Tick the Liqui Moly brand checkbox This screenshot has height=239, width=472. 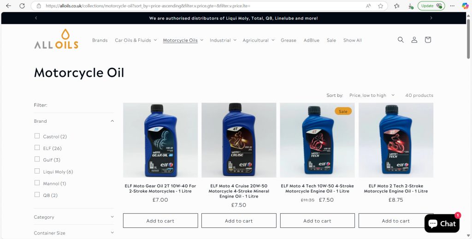click(x=37, y=171)
